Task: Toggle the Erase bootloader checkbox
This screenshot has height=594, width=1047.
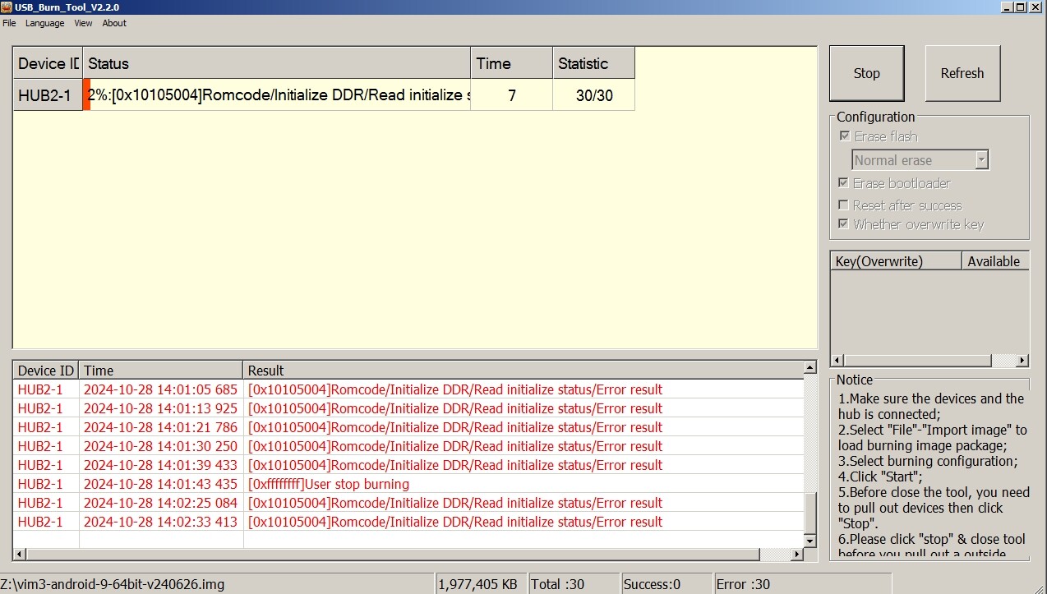Action: pyautogui.click(x=843, y=183)
